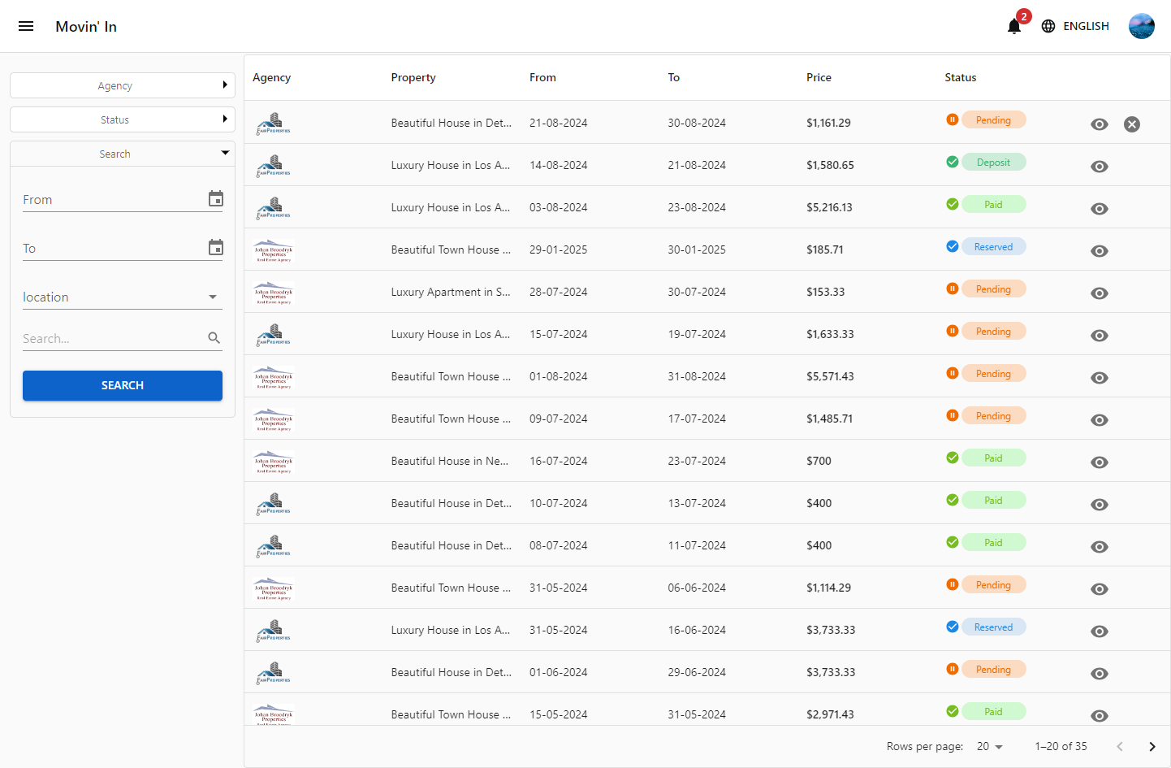Viewport: 1171px width, 768px height.
Task: Click the globe language icon
Action: pyautogui.click(x=1048, y=26)
